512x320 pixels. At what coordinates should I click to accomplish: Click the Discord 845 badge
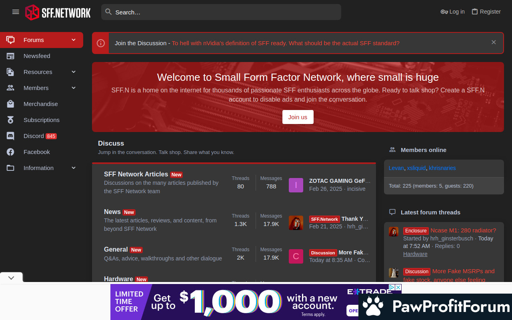(51, 136)
